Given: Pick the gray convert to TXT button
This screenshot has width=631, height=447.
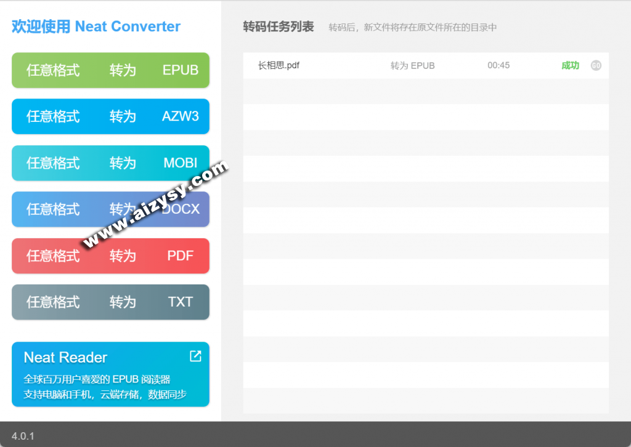Looking at the screenshot, I should (x=111, y=302).
